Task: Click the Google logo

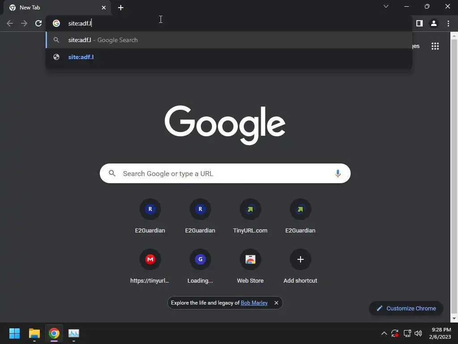Action: tap(225, 125)
